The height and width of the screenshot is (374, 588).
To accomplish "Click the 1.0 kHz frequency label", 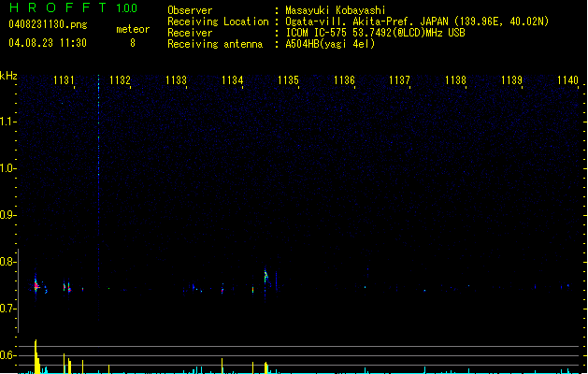I will (7, 168).
